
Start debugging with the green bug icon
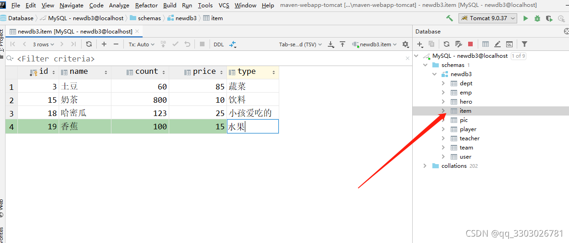click(537, 18)
